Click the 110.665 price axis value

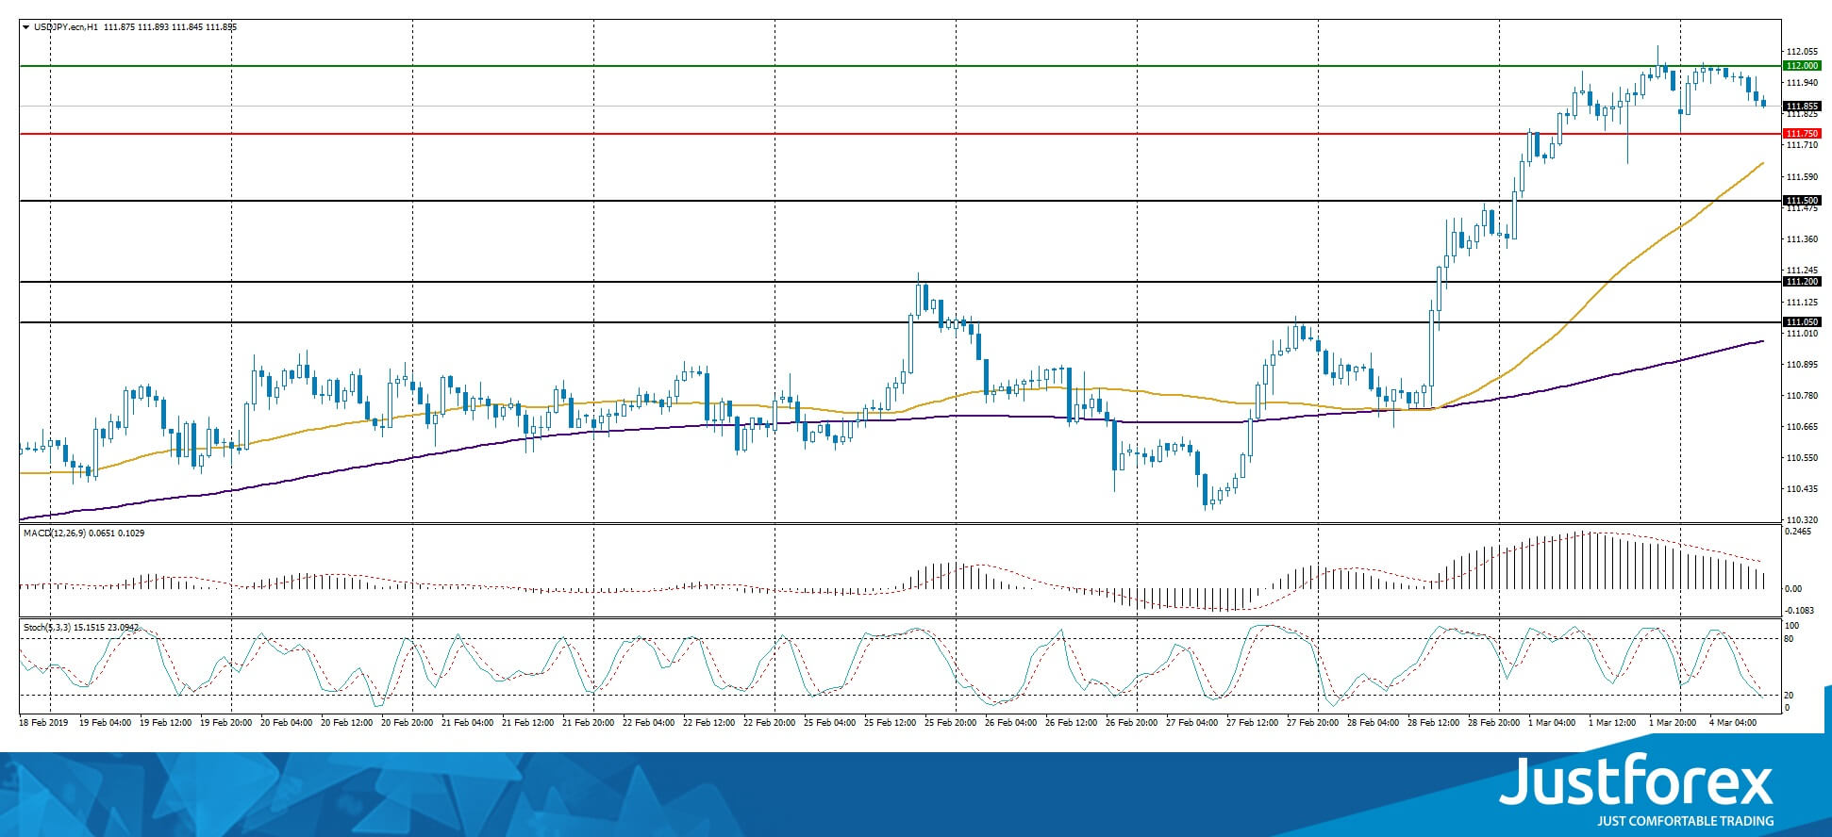point(1803,427)
